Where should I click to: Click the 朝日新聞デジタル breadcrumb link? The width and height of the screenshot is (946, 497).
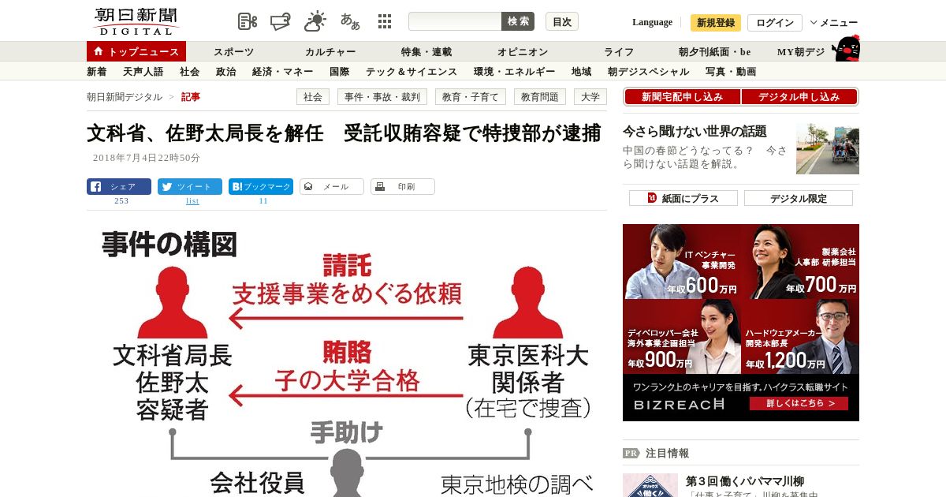[125, 97]
